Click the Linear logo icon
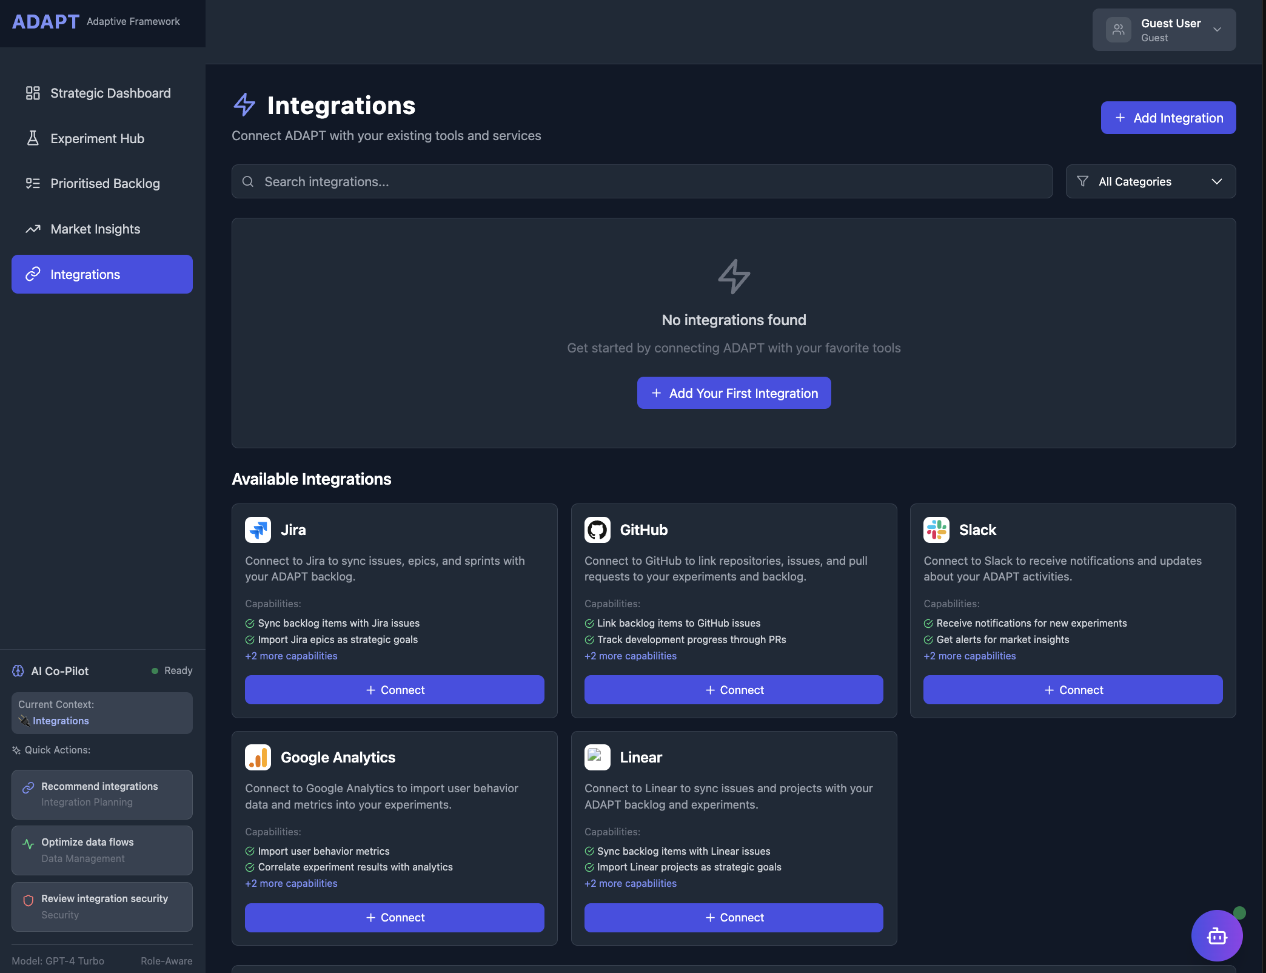The height and width of the screenshot is (973, 1266). coord(597,757)
